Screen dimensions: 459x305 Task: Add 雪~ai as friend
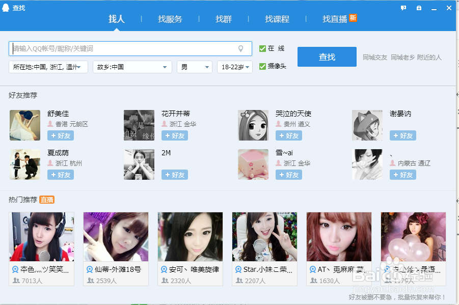click(x=289, y=175)
